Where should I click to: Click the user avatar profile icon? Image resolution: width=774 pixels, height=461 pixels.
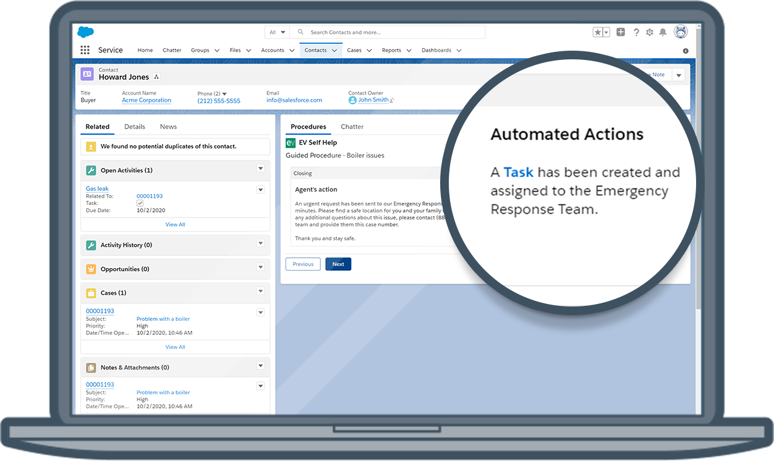681,32
